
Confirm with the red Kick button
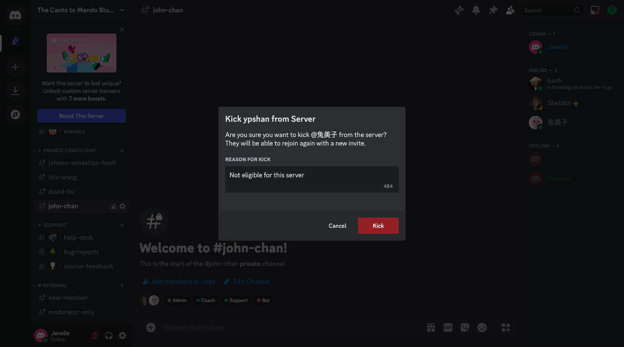pos(378,226)
